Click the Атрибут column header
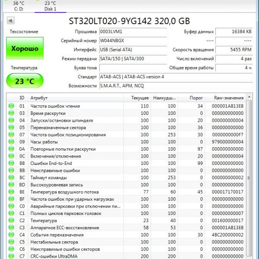 point(76,98)
